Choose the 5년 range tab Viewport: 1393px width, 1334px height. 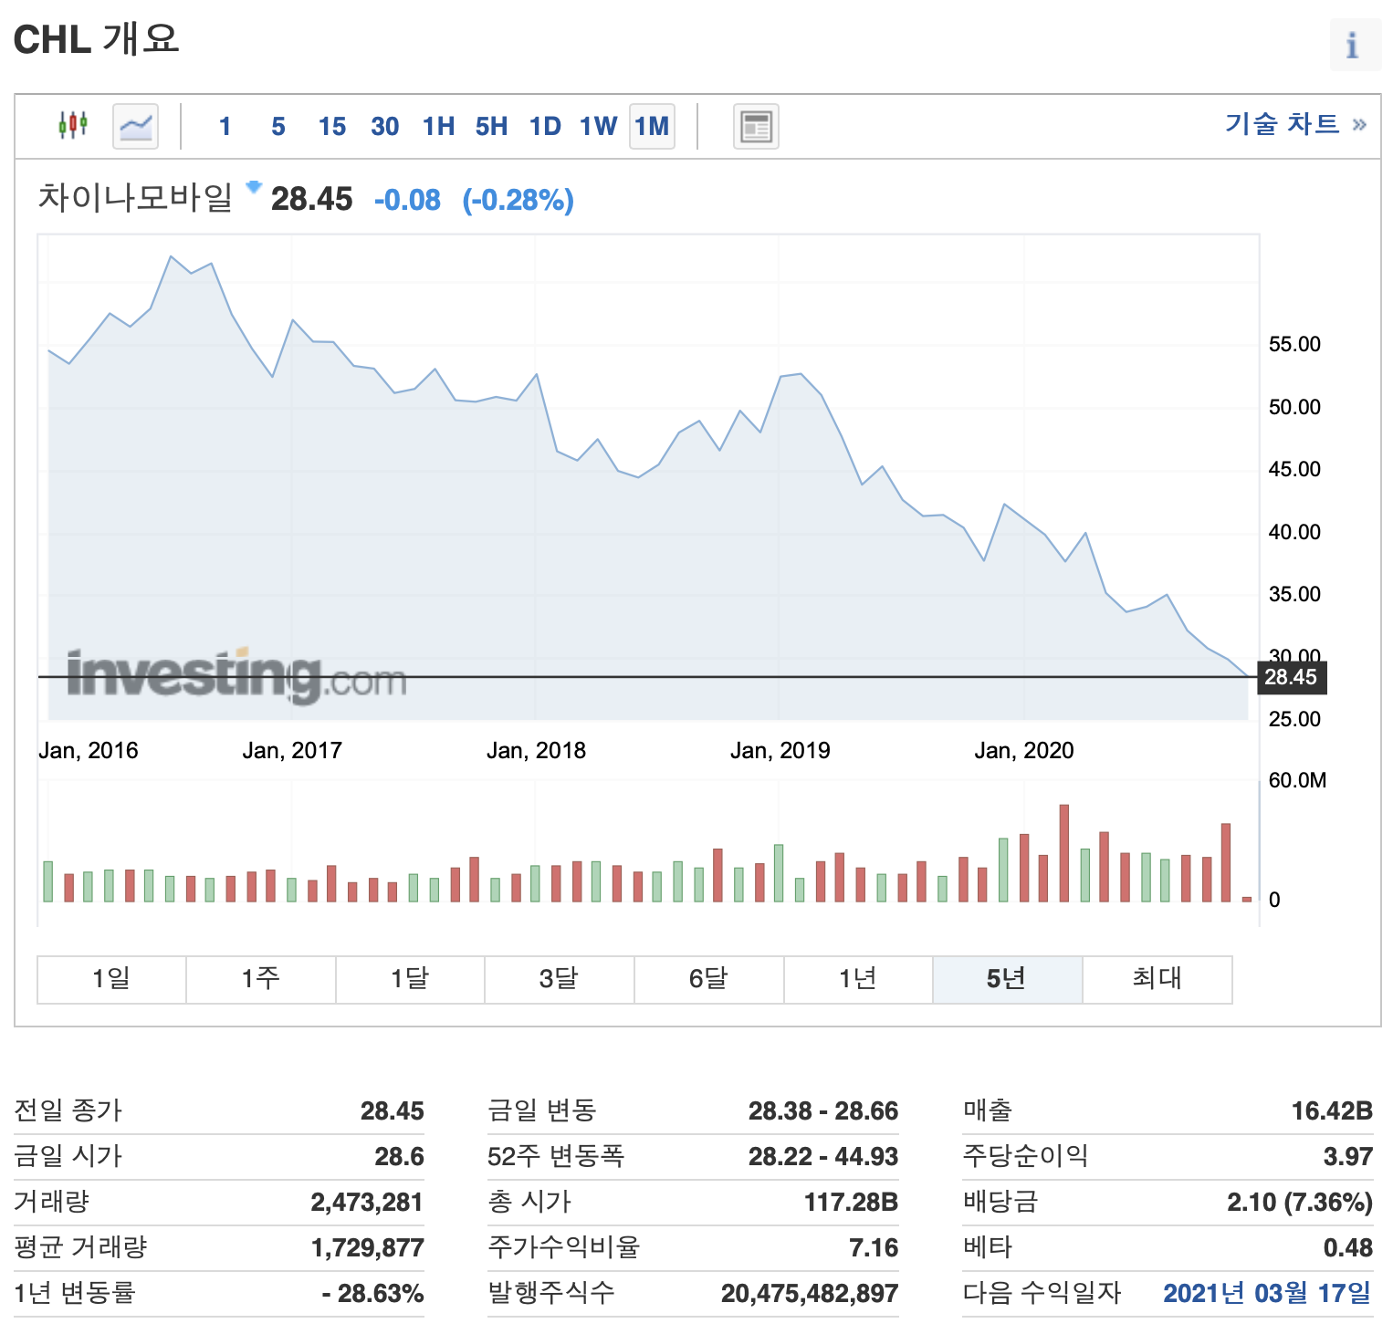click(x=1008, y=979)
